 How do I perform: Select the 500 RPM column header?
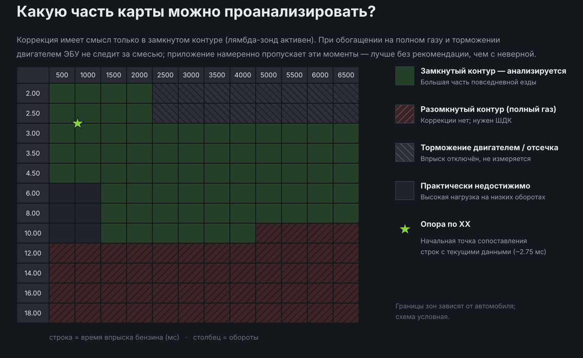point(62,75)
